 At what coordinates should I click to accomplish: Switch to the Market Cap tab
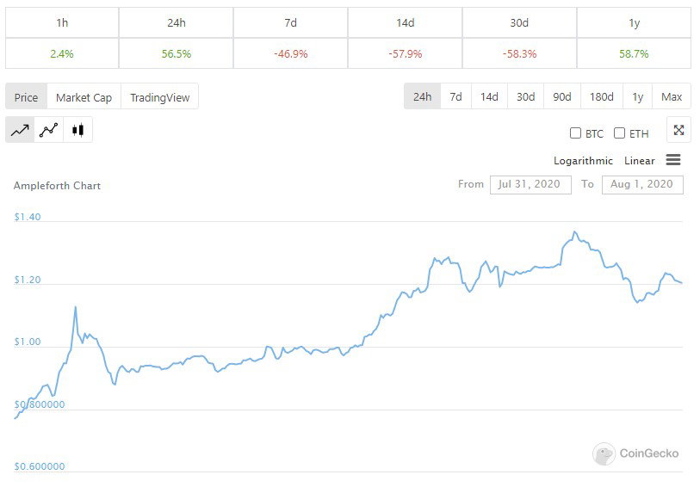[84, 97]
